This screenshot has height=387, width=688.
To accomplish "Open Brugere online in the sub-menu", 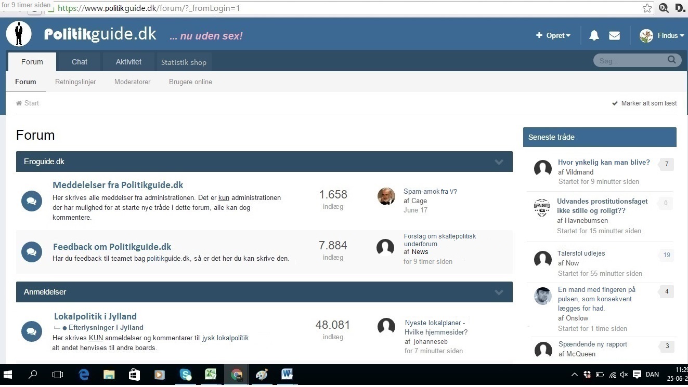I will pyautogui.click(x=190, y=82).
